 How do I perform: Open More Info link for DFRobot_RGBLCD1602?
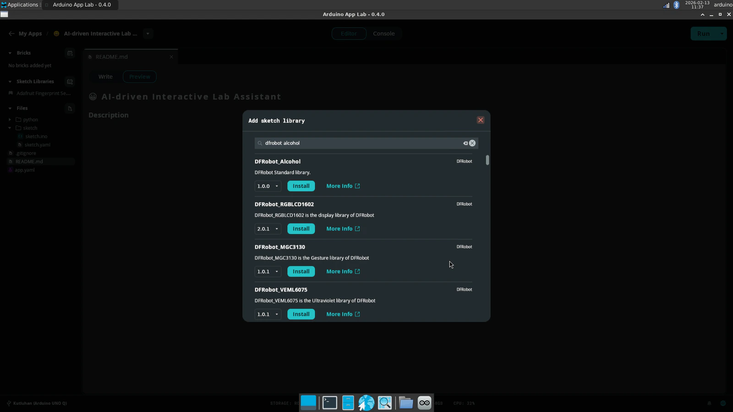pos(343,228)
